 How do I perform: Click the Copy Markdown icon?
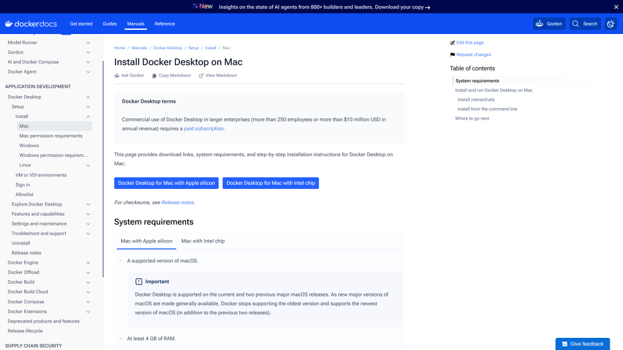(x=154, y=75)
